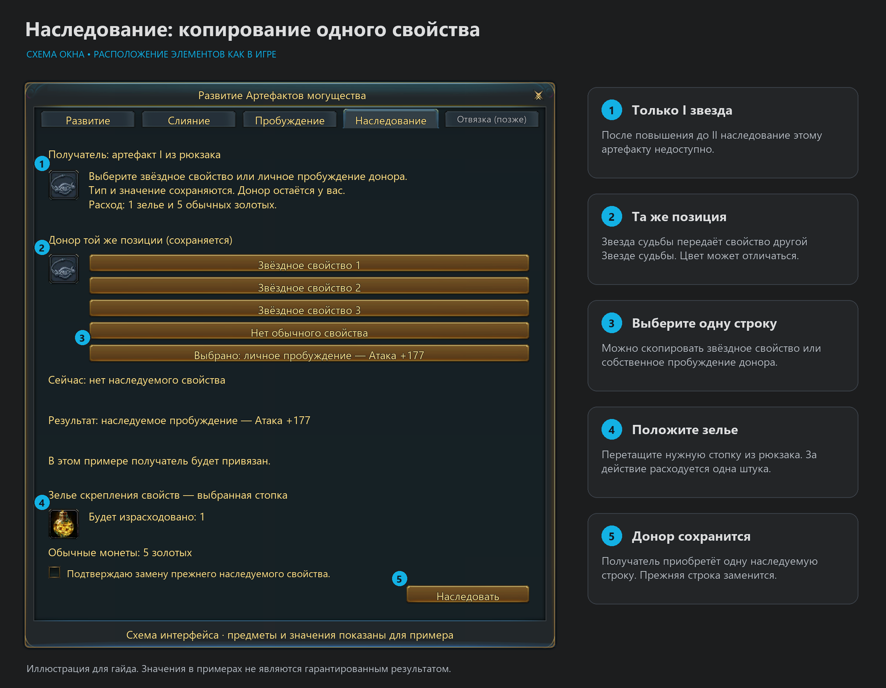The height and width of the screenshot is (688, 886).
Task: Select the личное пробуждение Атака +177 row
Action: click(x=309, y=353)
